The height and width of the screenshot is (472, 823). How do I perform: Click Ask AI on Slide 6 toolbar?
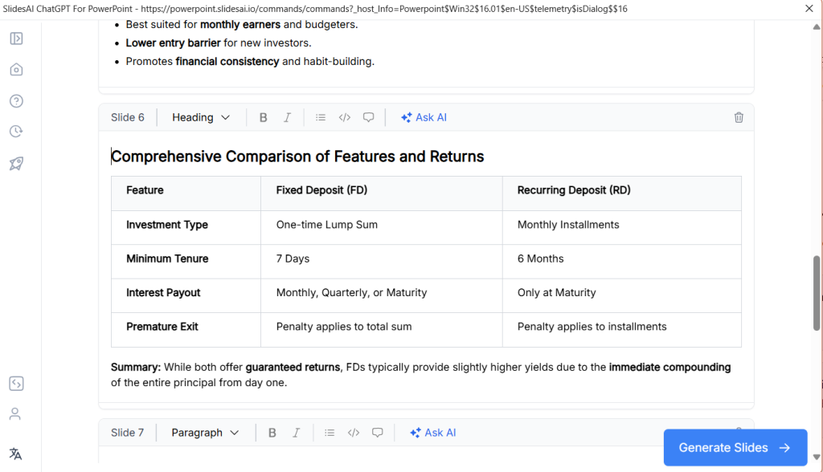pyautogui.click(x=424, y=117)
